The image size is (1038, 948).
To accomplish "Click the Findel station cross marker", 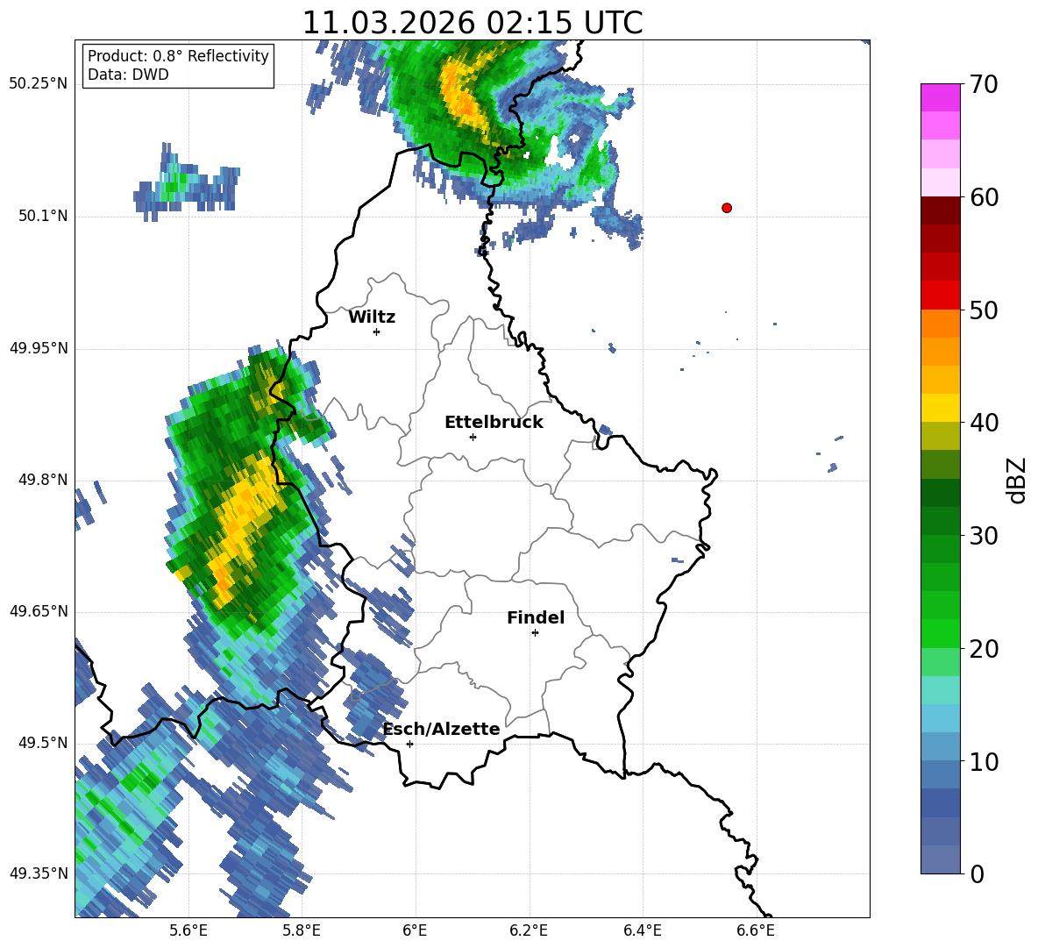I will click(535, 633).
